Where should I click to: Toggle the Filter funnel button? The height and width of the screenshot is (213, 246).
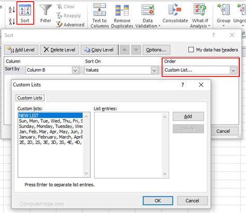(46, 14)
